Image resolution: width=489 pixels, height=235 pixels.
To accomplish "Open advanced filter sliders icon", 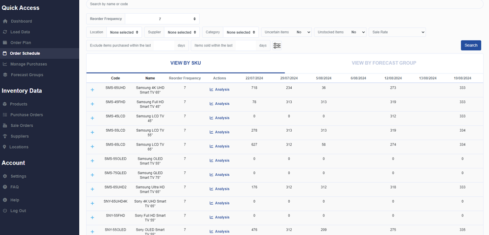I will pyautogui.click(x=277, y=46).
